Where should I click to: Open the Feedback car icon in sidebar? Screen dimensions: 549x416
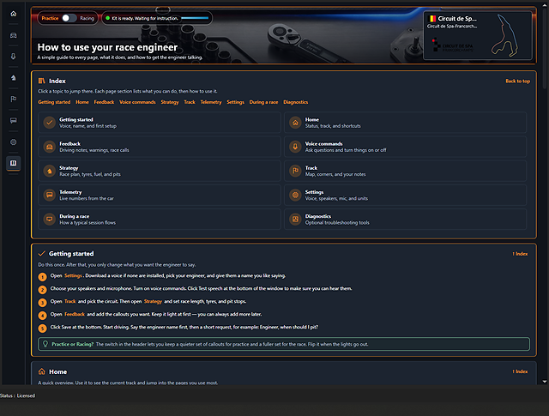point(14,35)
